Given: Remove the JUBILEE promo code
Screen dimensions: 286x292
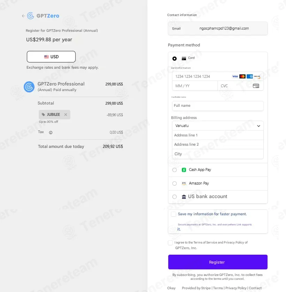Looking at the screenshot, I should [65, 114].
